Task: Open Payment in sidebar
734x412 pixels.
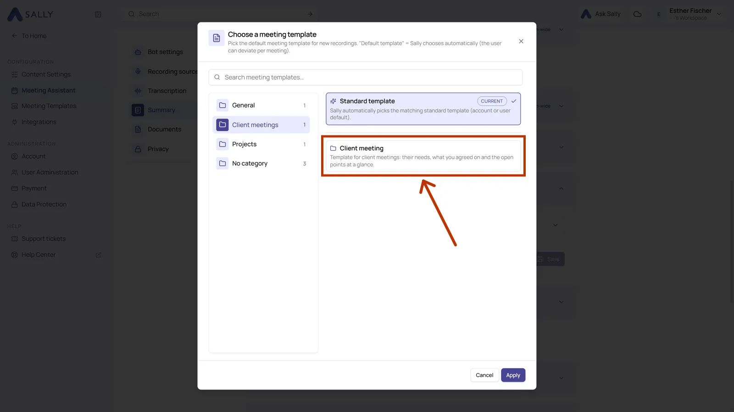Action: tap(34, 188)
